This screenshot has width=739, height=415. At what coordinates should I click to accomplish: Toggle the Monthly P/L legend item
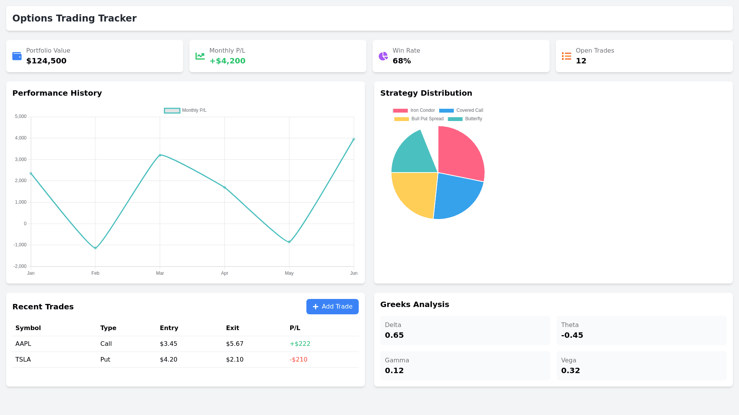pyautogui.click(x=186, y=111)
